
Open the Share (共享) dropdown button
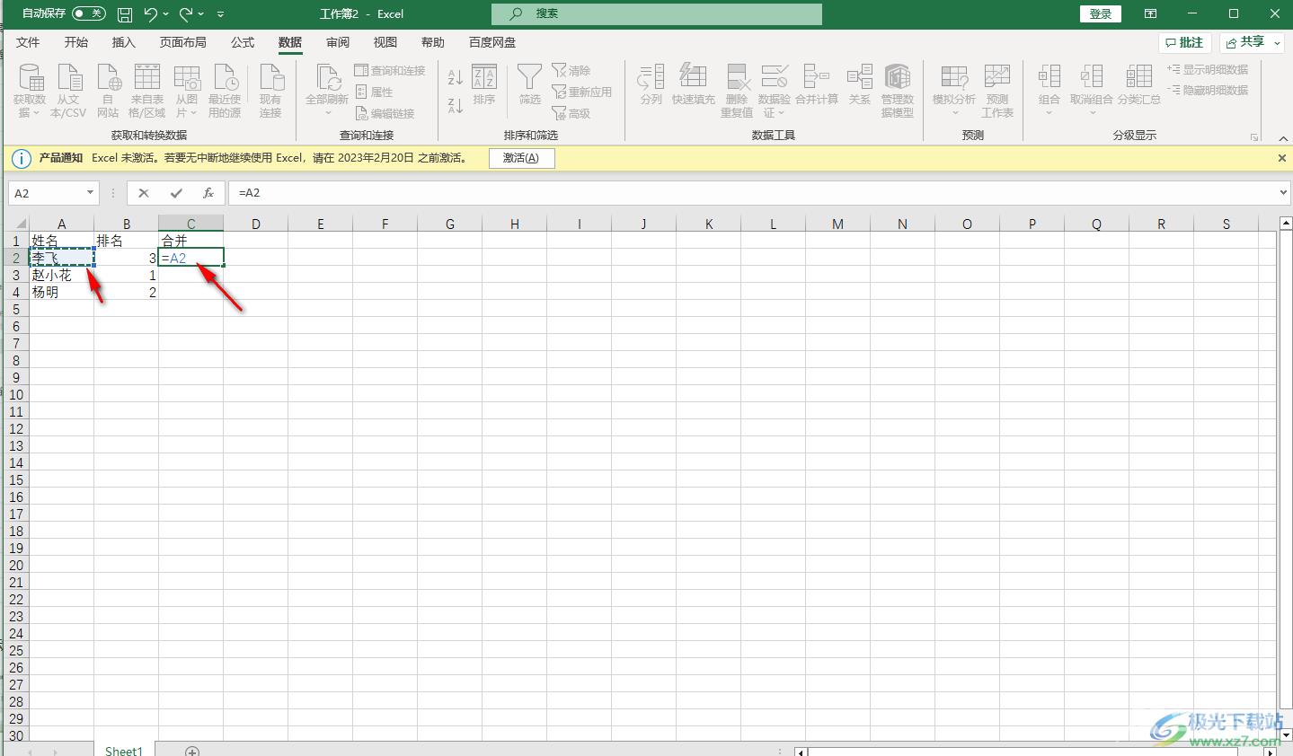click(x=1253, y=42)
